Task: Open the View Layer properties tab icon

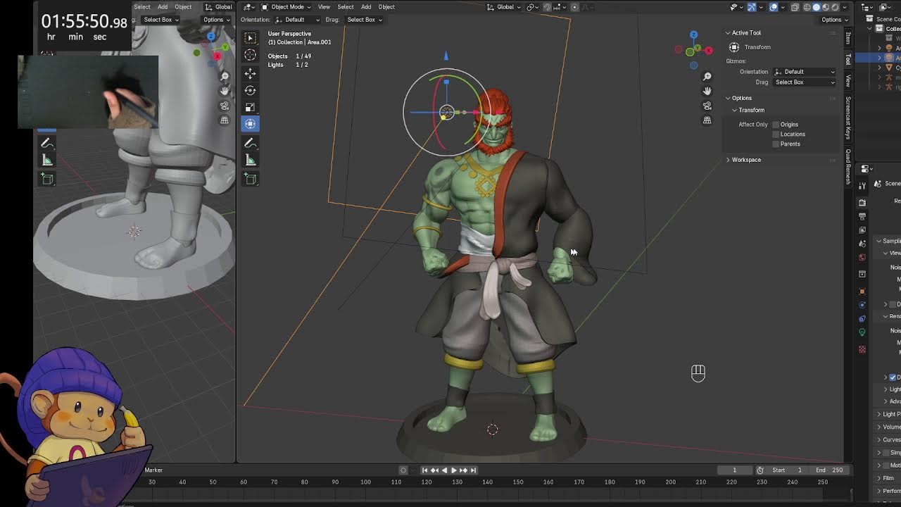Action: [x=862, y=230]
